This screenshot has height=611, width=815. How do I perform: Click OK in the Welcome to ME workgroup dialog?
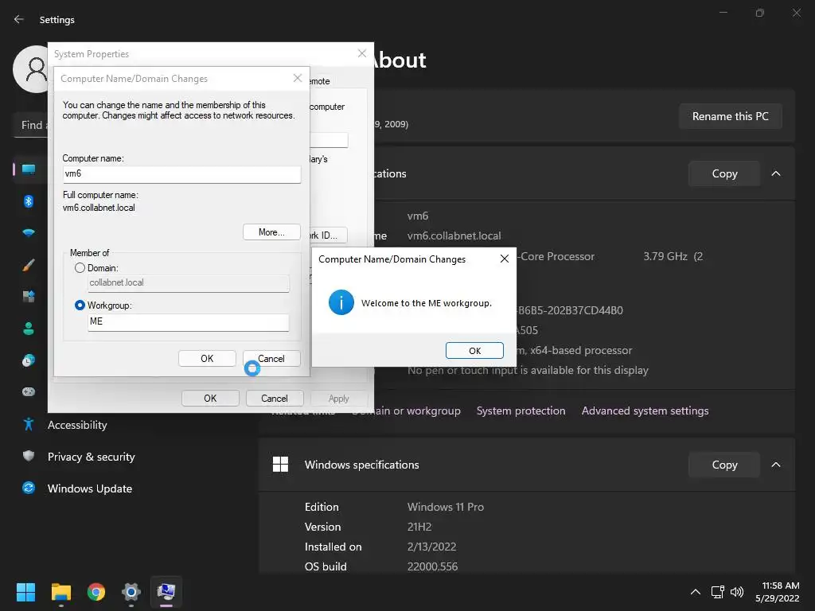coord(474,351)
